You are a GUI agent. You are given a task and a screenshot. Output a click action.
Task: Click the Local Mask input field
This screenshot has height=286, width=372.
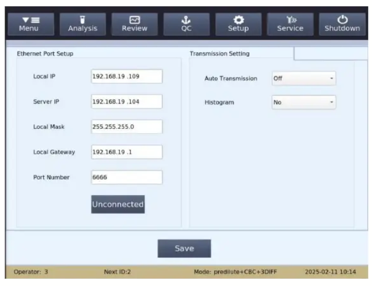point(127,127)
